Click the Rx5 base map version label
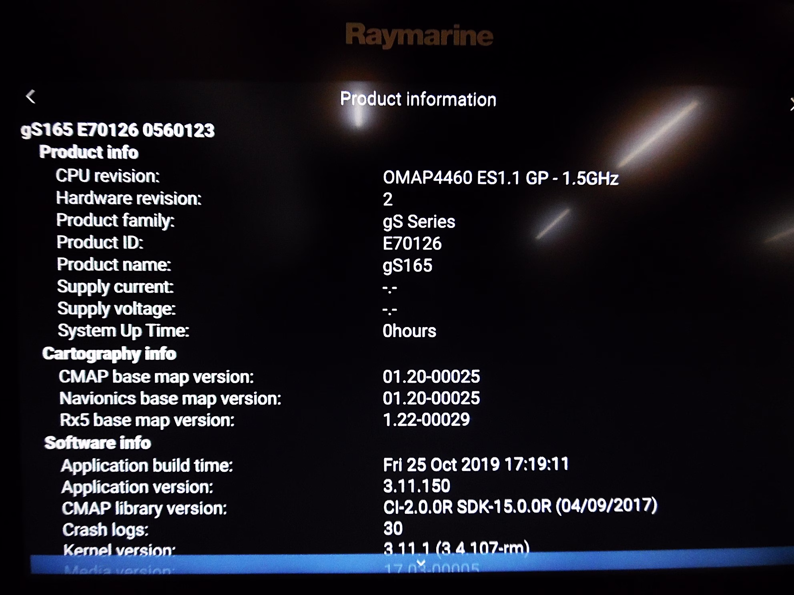794x595 pixels. tap(147, 420)
